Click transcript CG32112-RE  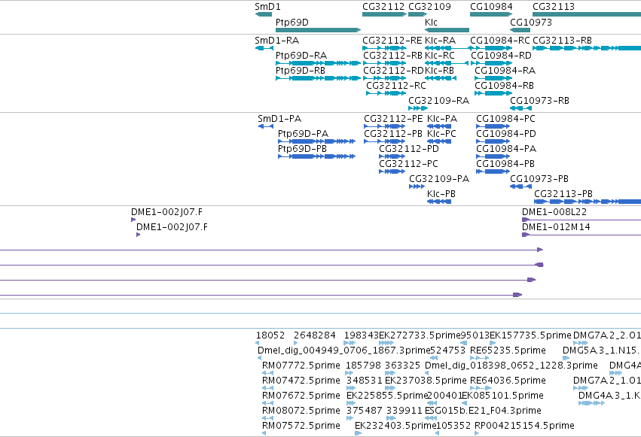(x=392, y=41)
